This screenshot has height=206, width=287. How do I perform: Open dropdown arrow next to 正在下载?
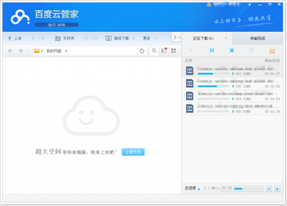pyautogui.click(x=226, y=39)
